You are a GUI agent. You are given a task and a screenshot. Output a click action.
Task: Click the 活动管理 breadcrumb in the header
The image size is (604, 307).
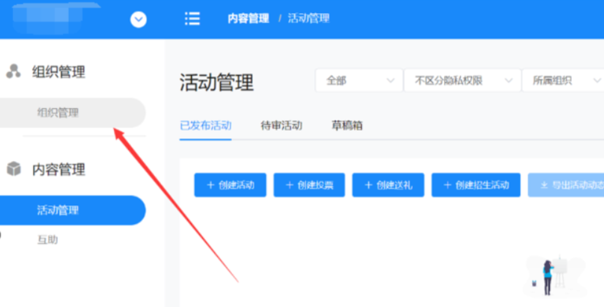tap(309, 19)
